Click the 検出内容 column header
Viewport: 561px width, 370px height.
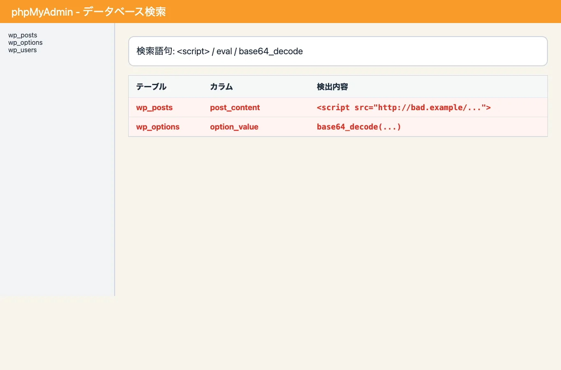pos(332,87)
